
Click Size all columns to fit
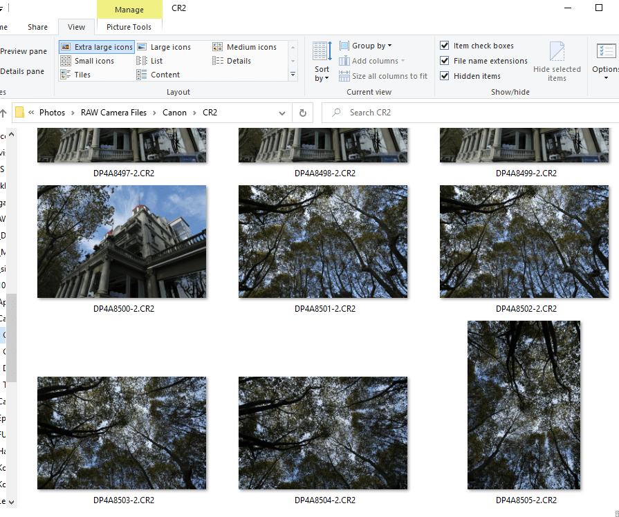[x=383, y=76]
